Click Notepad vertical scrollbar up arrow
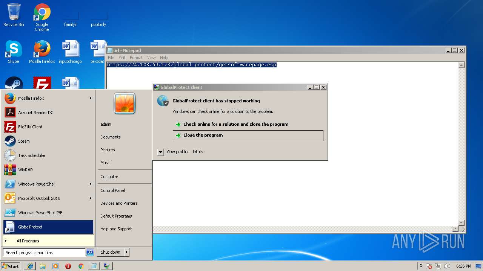This screenshot has width=483, height=271. (461, 65)
